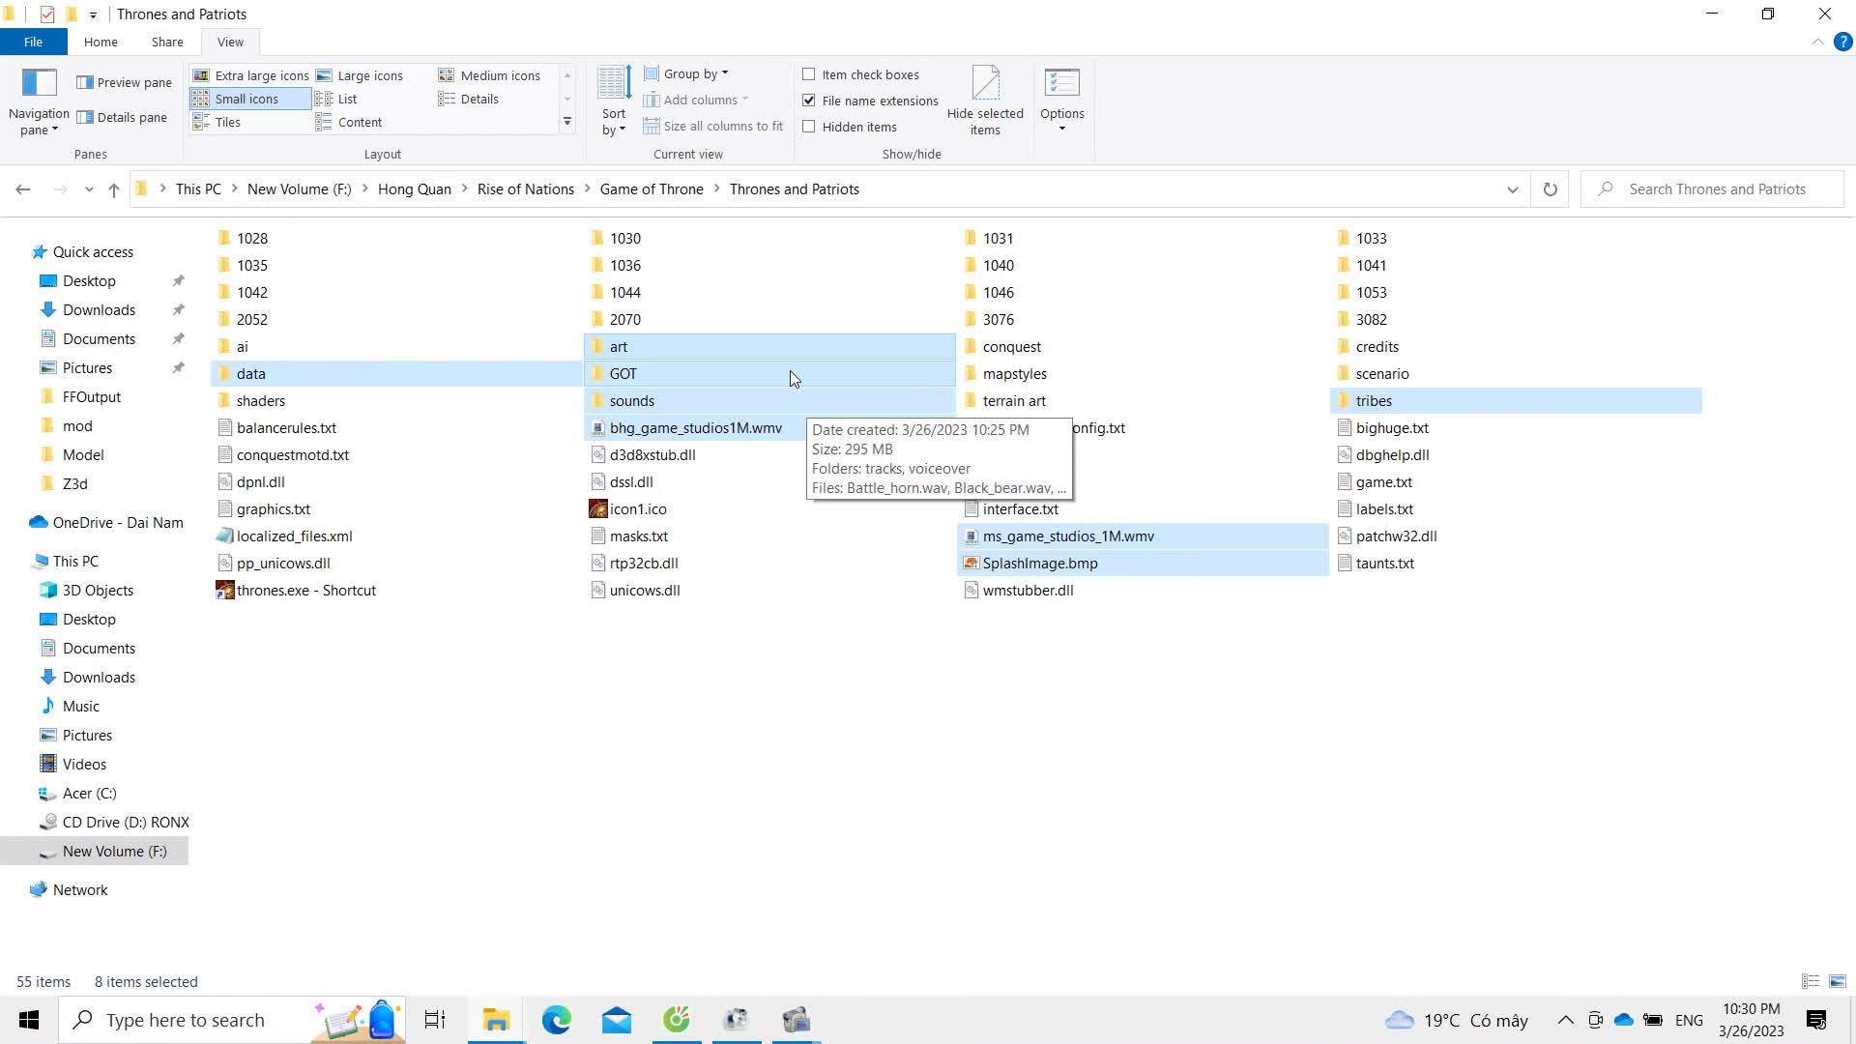This screenshot has height=1044, width=1856.
Task: Switch to large thumbnails view in status bar
Action: tap(1838, 981)
